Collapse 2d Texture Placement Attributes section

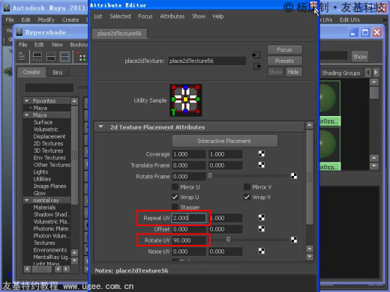point(100,127)
